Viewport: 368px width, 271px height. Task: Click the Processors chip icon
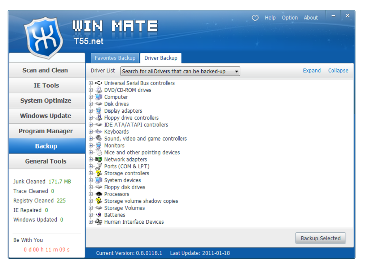(98, 194)
